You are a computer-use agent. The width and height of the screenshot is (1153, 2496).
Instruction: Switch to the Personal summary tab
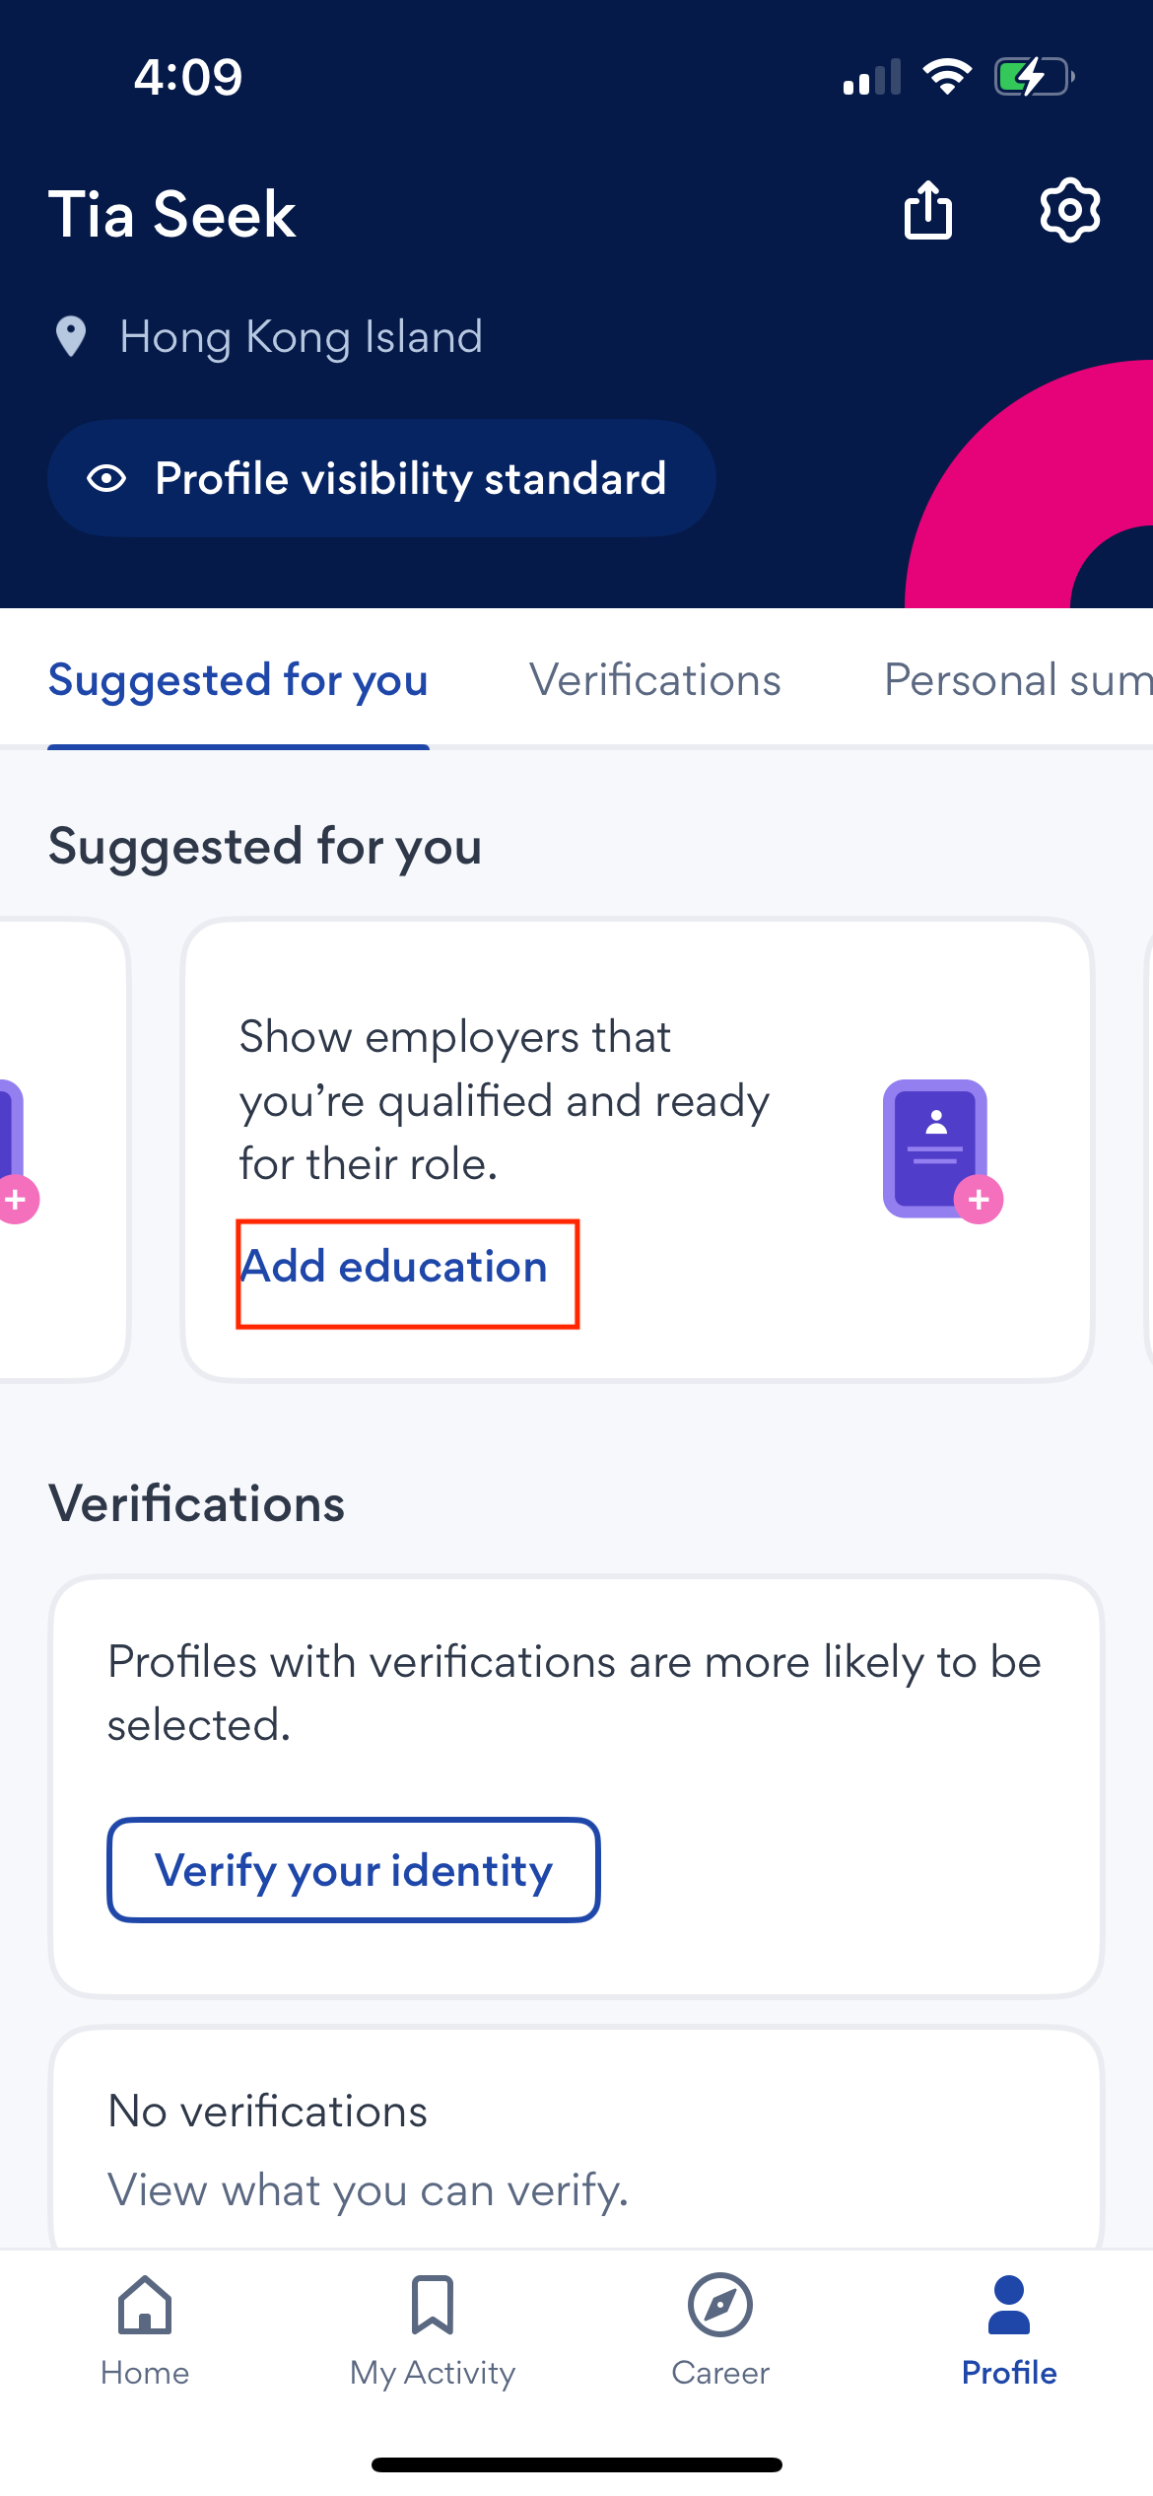pos(1017,680)
